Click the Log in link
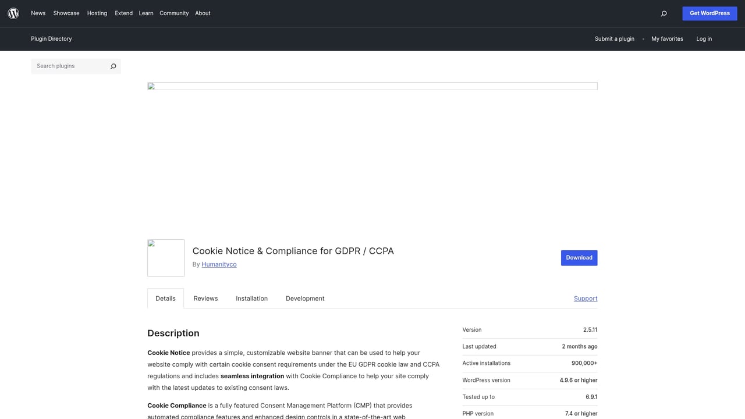The image size is (745, 419). click(x=704, y=38)
